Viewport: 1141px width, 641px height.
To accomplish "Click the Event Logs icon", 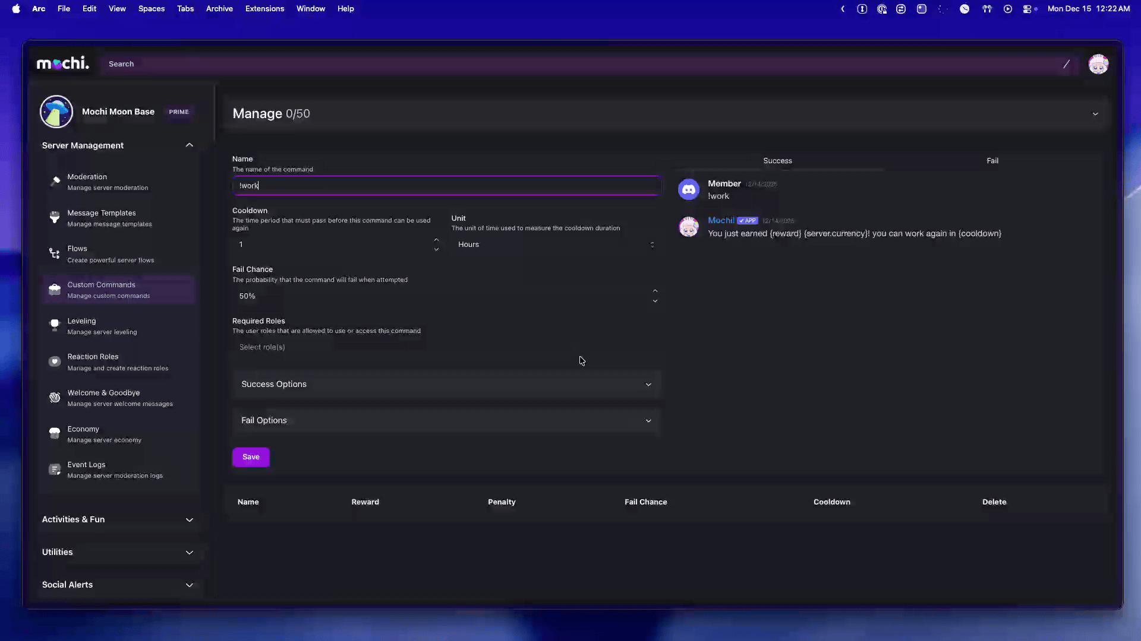I will pyautogui.click(x=55, y=469).
